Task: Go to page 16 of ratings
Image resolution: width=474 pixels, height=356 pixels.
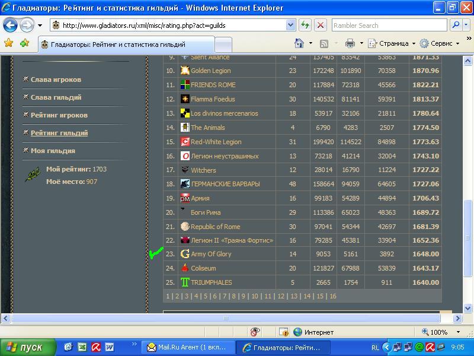Action: click(332, 296)
